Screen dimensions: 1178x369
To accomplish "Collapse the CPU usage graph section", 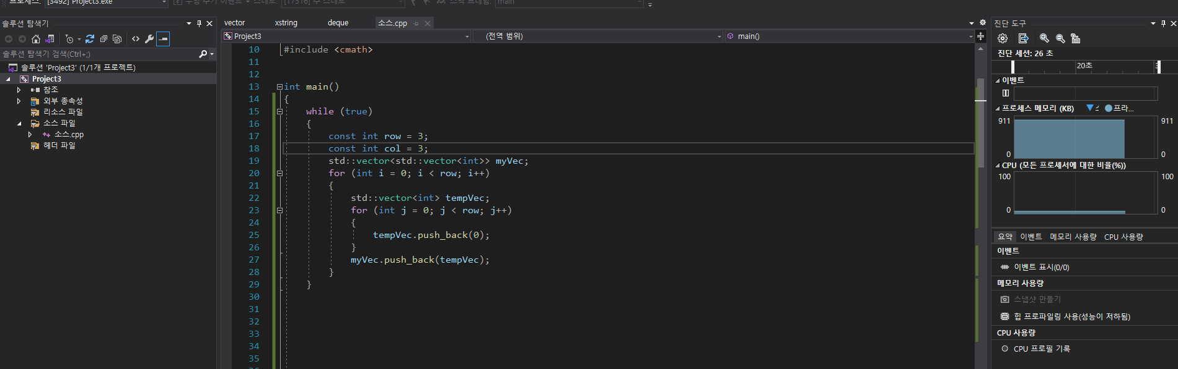I will click(x=998, y=166).
